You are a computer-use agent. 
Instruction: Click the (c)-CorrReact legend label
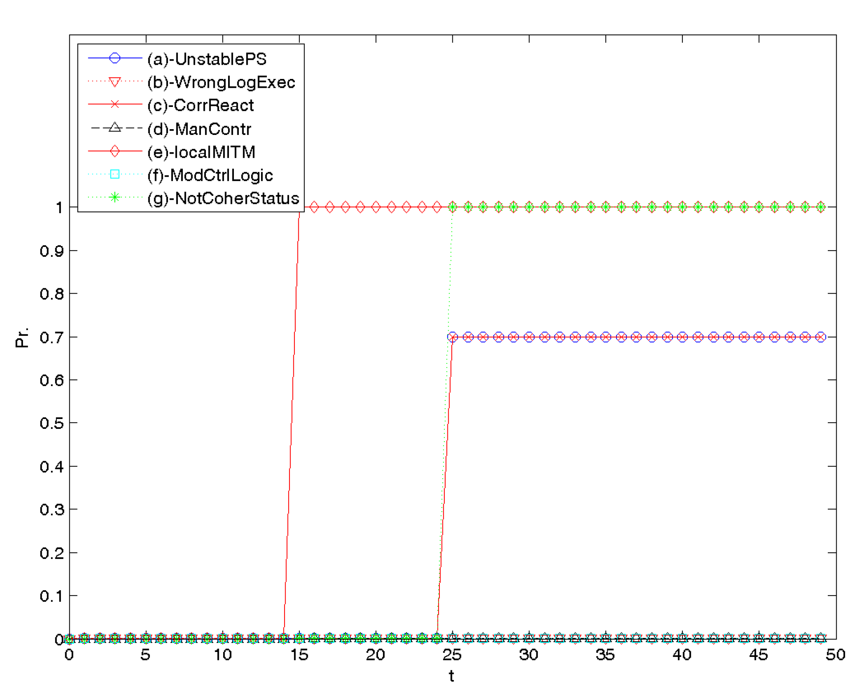(x=201, y=105)
